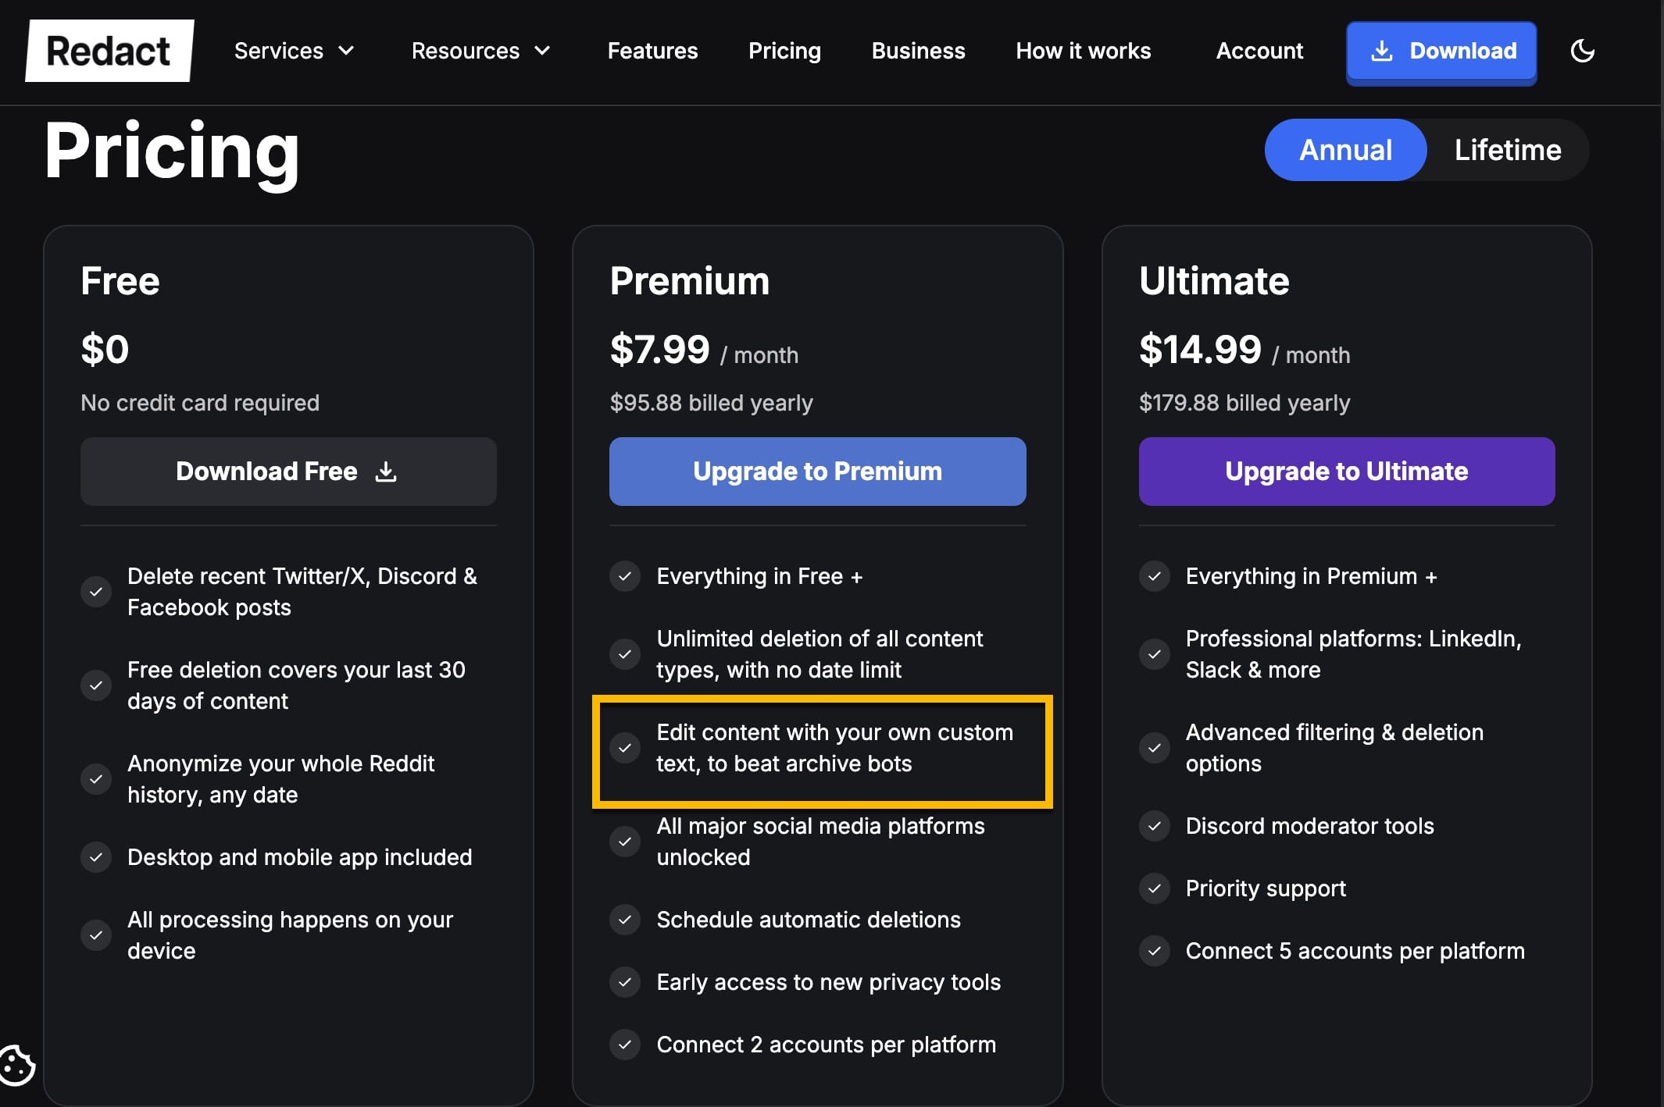Click checkmark beside All major social media platforms
Viewport: 1664px width, 1107px height.
[625, 842]
